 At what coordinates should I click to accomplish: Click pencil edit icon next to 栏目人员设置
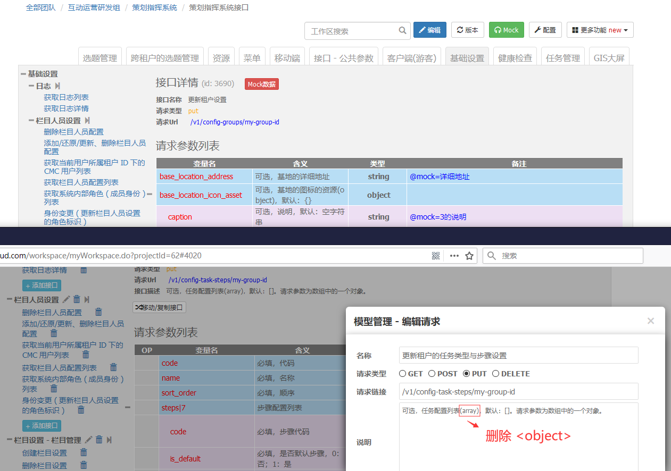click(x=67, y=300)
